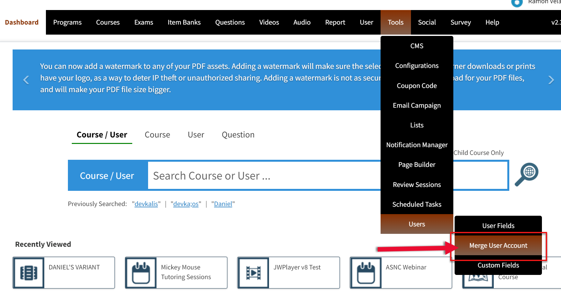Advance the banner carousel right arrow
The width and height of the screenshot is (561, 305).
point(551,80)
